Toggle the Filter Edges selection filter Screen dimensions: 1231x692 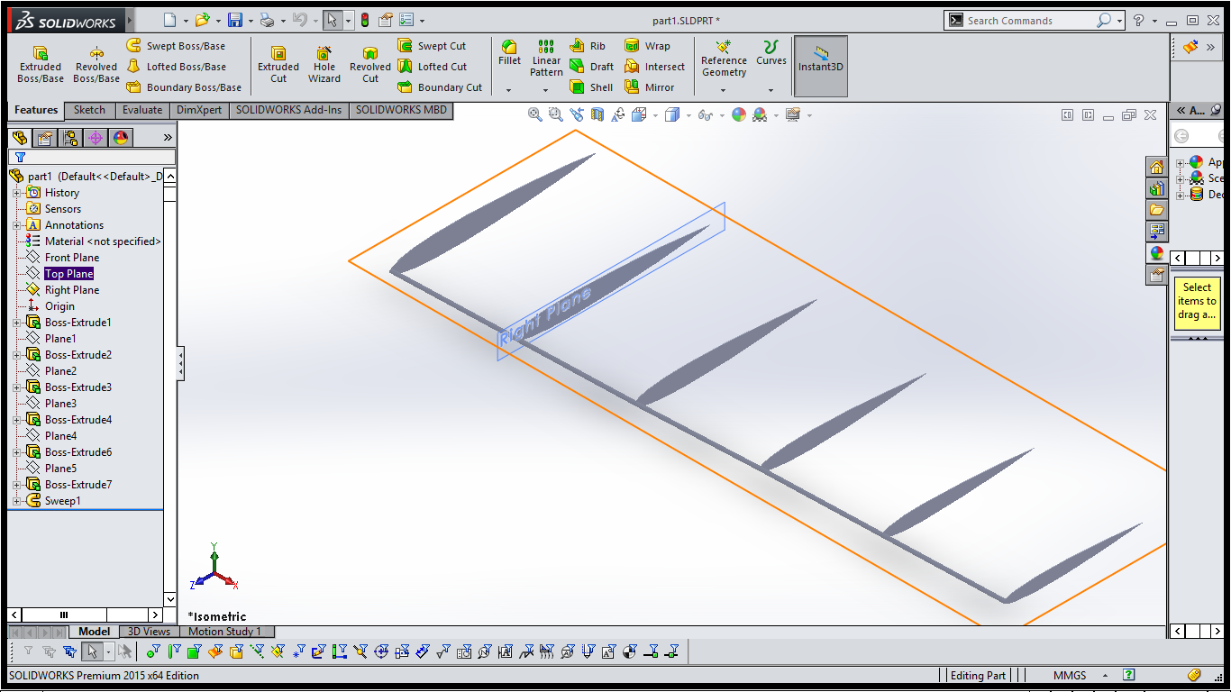pos(176,651)
